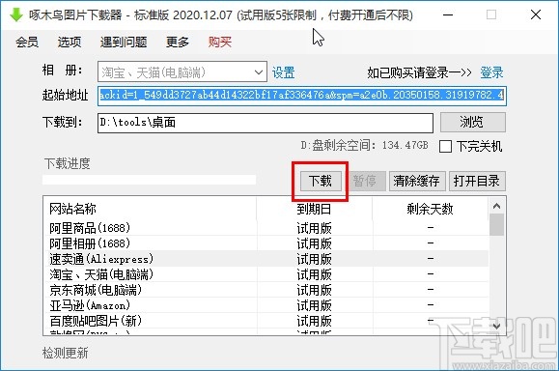Click the list scroll up arrow
The height and width of the screenshot is (371, 559).
[496, 206]
